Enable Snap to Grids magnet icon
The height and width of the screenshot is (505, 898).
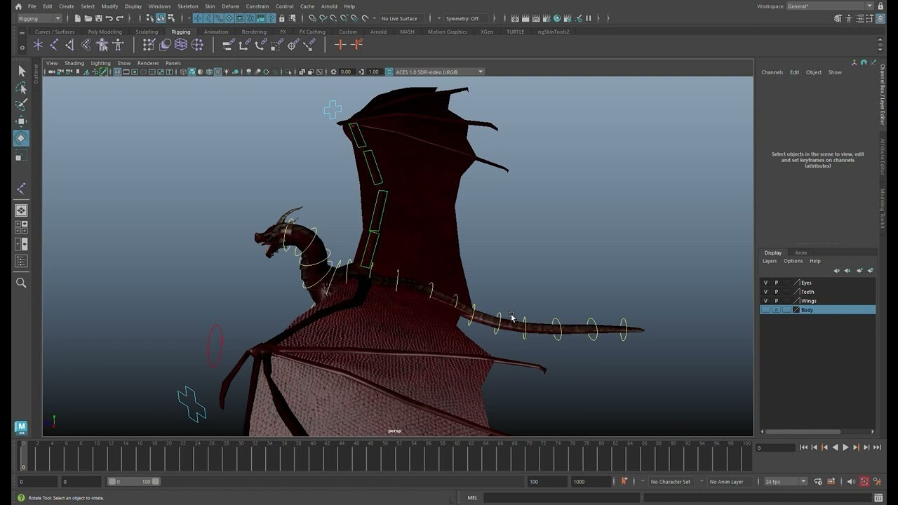coord(199,18)
